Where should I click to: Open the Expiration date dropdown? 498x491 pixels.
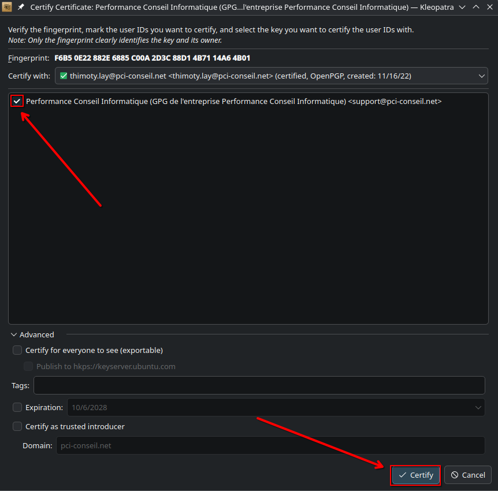point(276,407)
